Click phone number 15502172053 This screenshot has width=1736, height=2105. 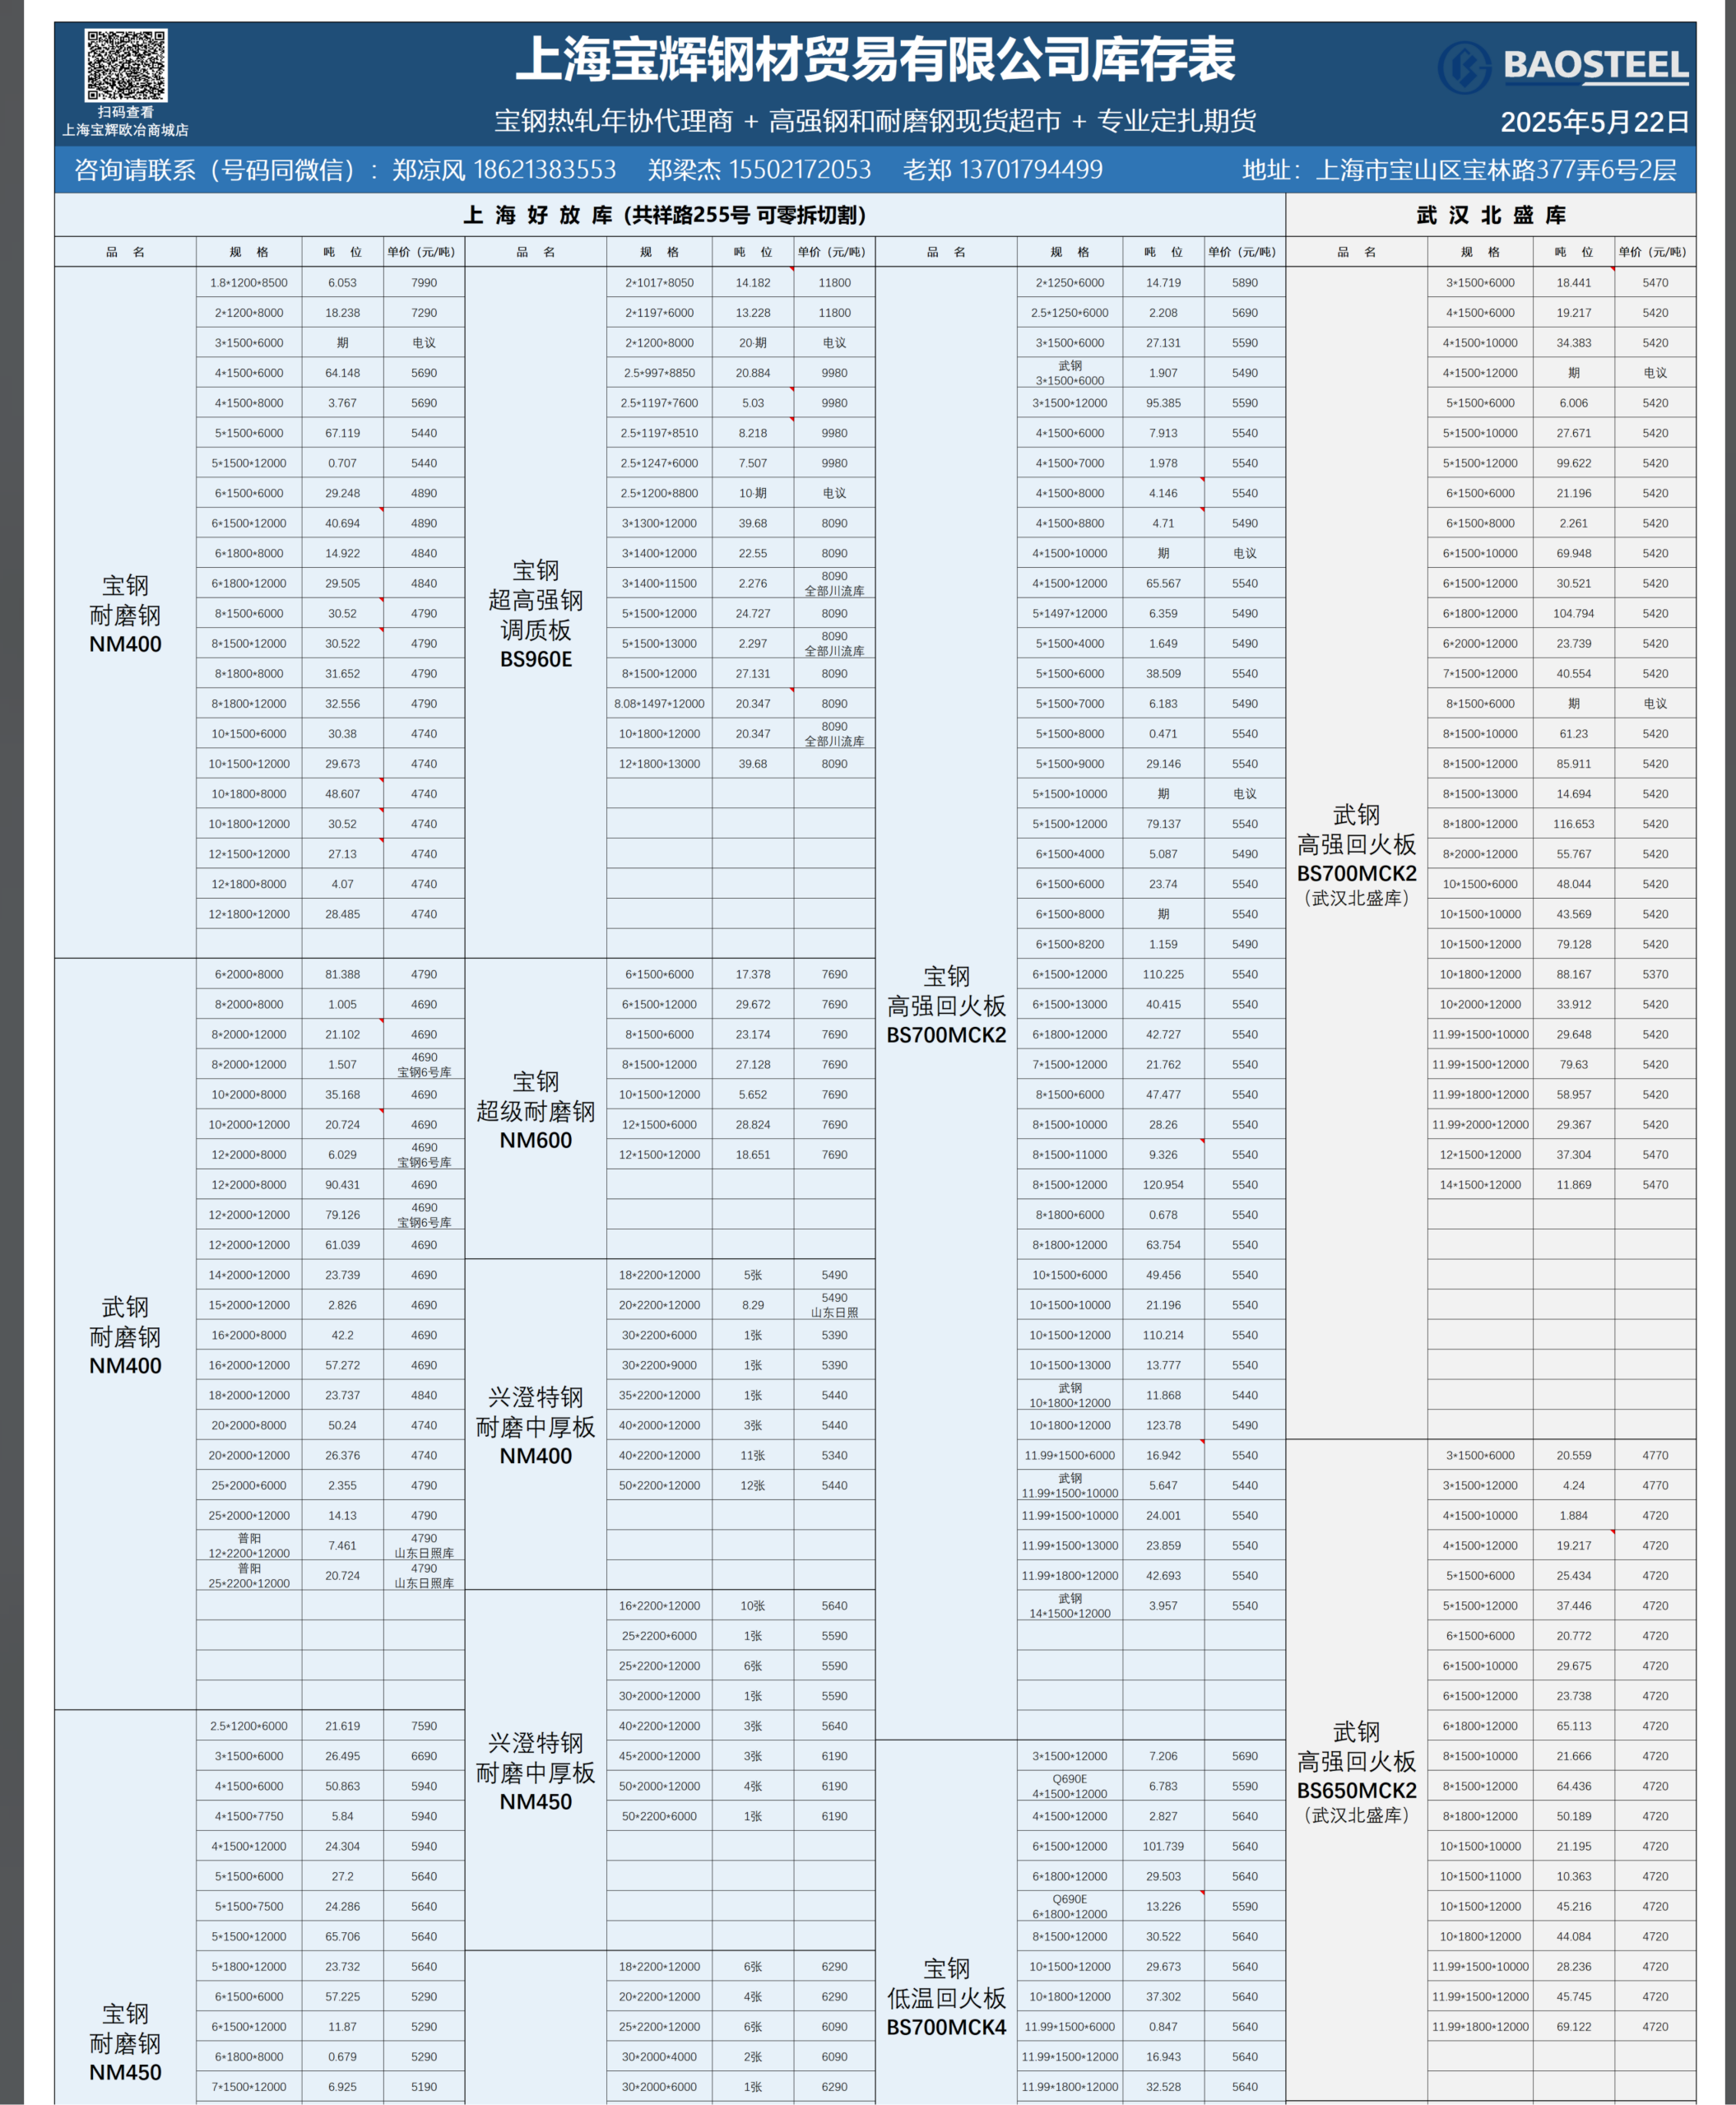[800, 170]
